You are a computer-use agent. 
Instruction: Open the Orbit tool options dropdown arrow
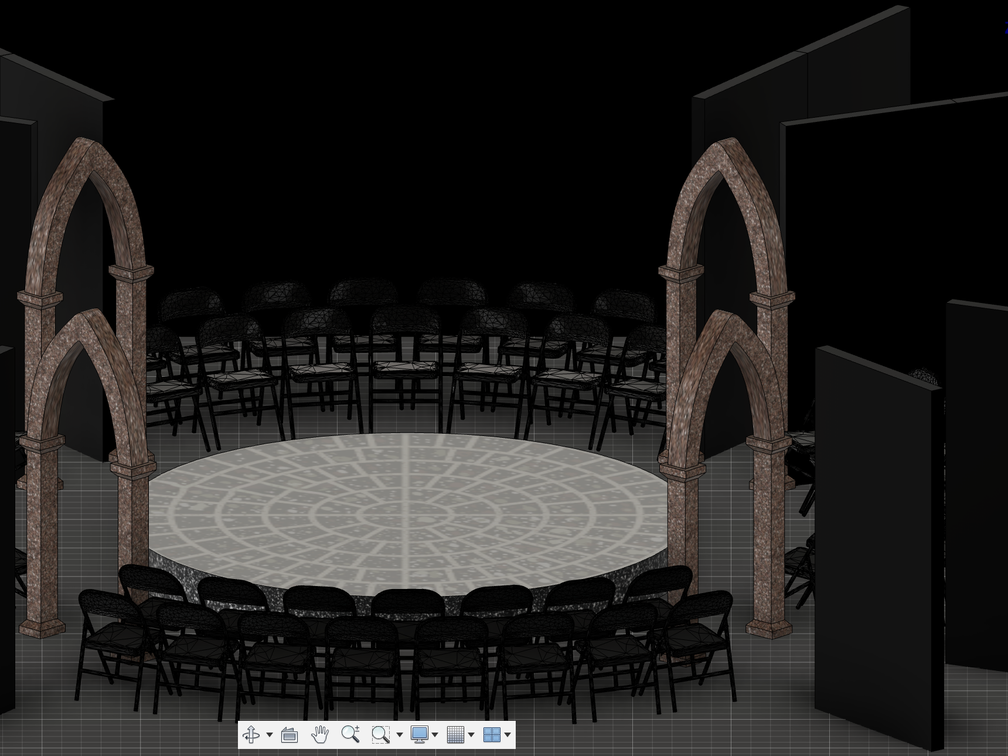coord(270,735)
